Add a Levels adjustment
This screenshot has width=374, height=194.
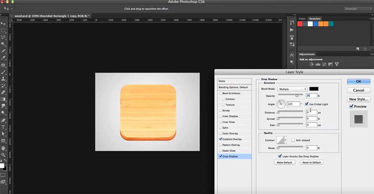[318, 64]
